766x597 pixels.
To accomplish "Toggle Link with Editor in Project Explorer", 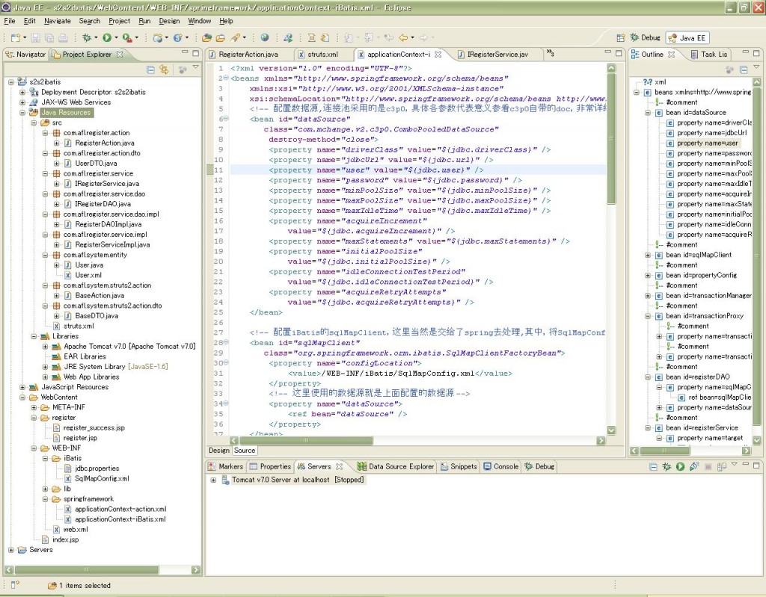I will tap(164, 69).
